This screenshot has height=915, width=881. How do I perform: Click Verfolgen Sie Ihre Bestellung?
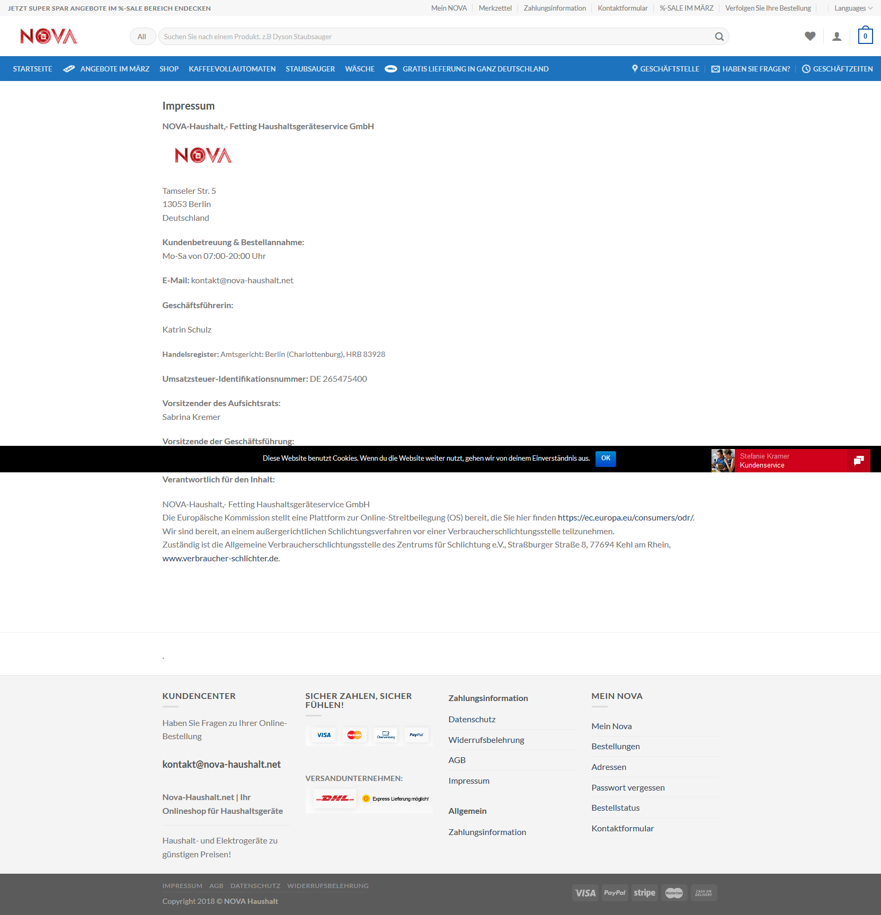tap(768, 8)
